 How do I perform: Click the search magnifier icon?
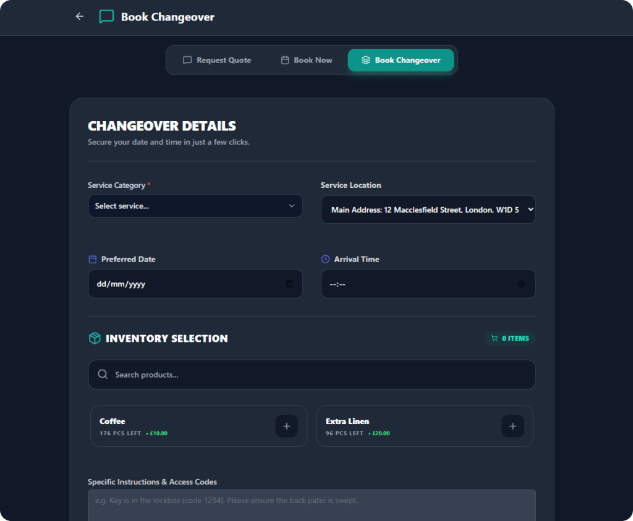tap(103, 375)
